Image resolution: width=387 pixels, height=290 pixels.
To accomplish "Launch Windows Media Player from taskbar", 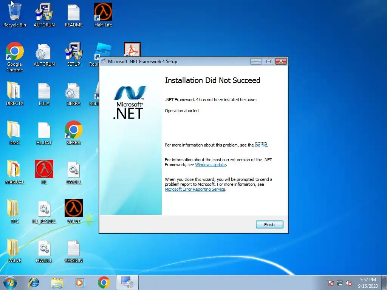I will (x=80, y=282).
